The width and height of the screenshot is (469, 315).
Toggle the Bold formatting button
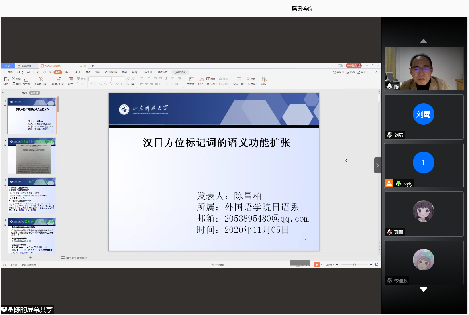pyautogui.click(x=91, y=84)
